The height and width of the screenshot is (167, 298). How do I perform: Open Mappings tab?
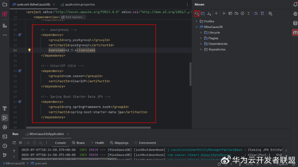tap(119, 143)
